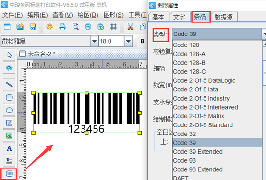The width and height of the screenshot is (266, 180).
Task: Open the 编辑(E) menu
Action: pos(37,15)
